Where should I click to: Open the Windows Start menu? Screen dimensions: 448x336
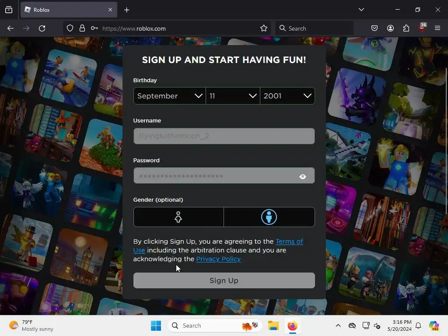(156, 325)
